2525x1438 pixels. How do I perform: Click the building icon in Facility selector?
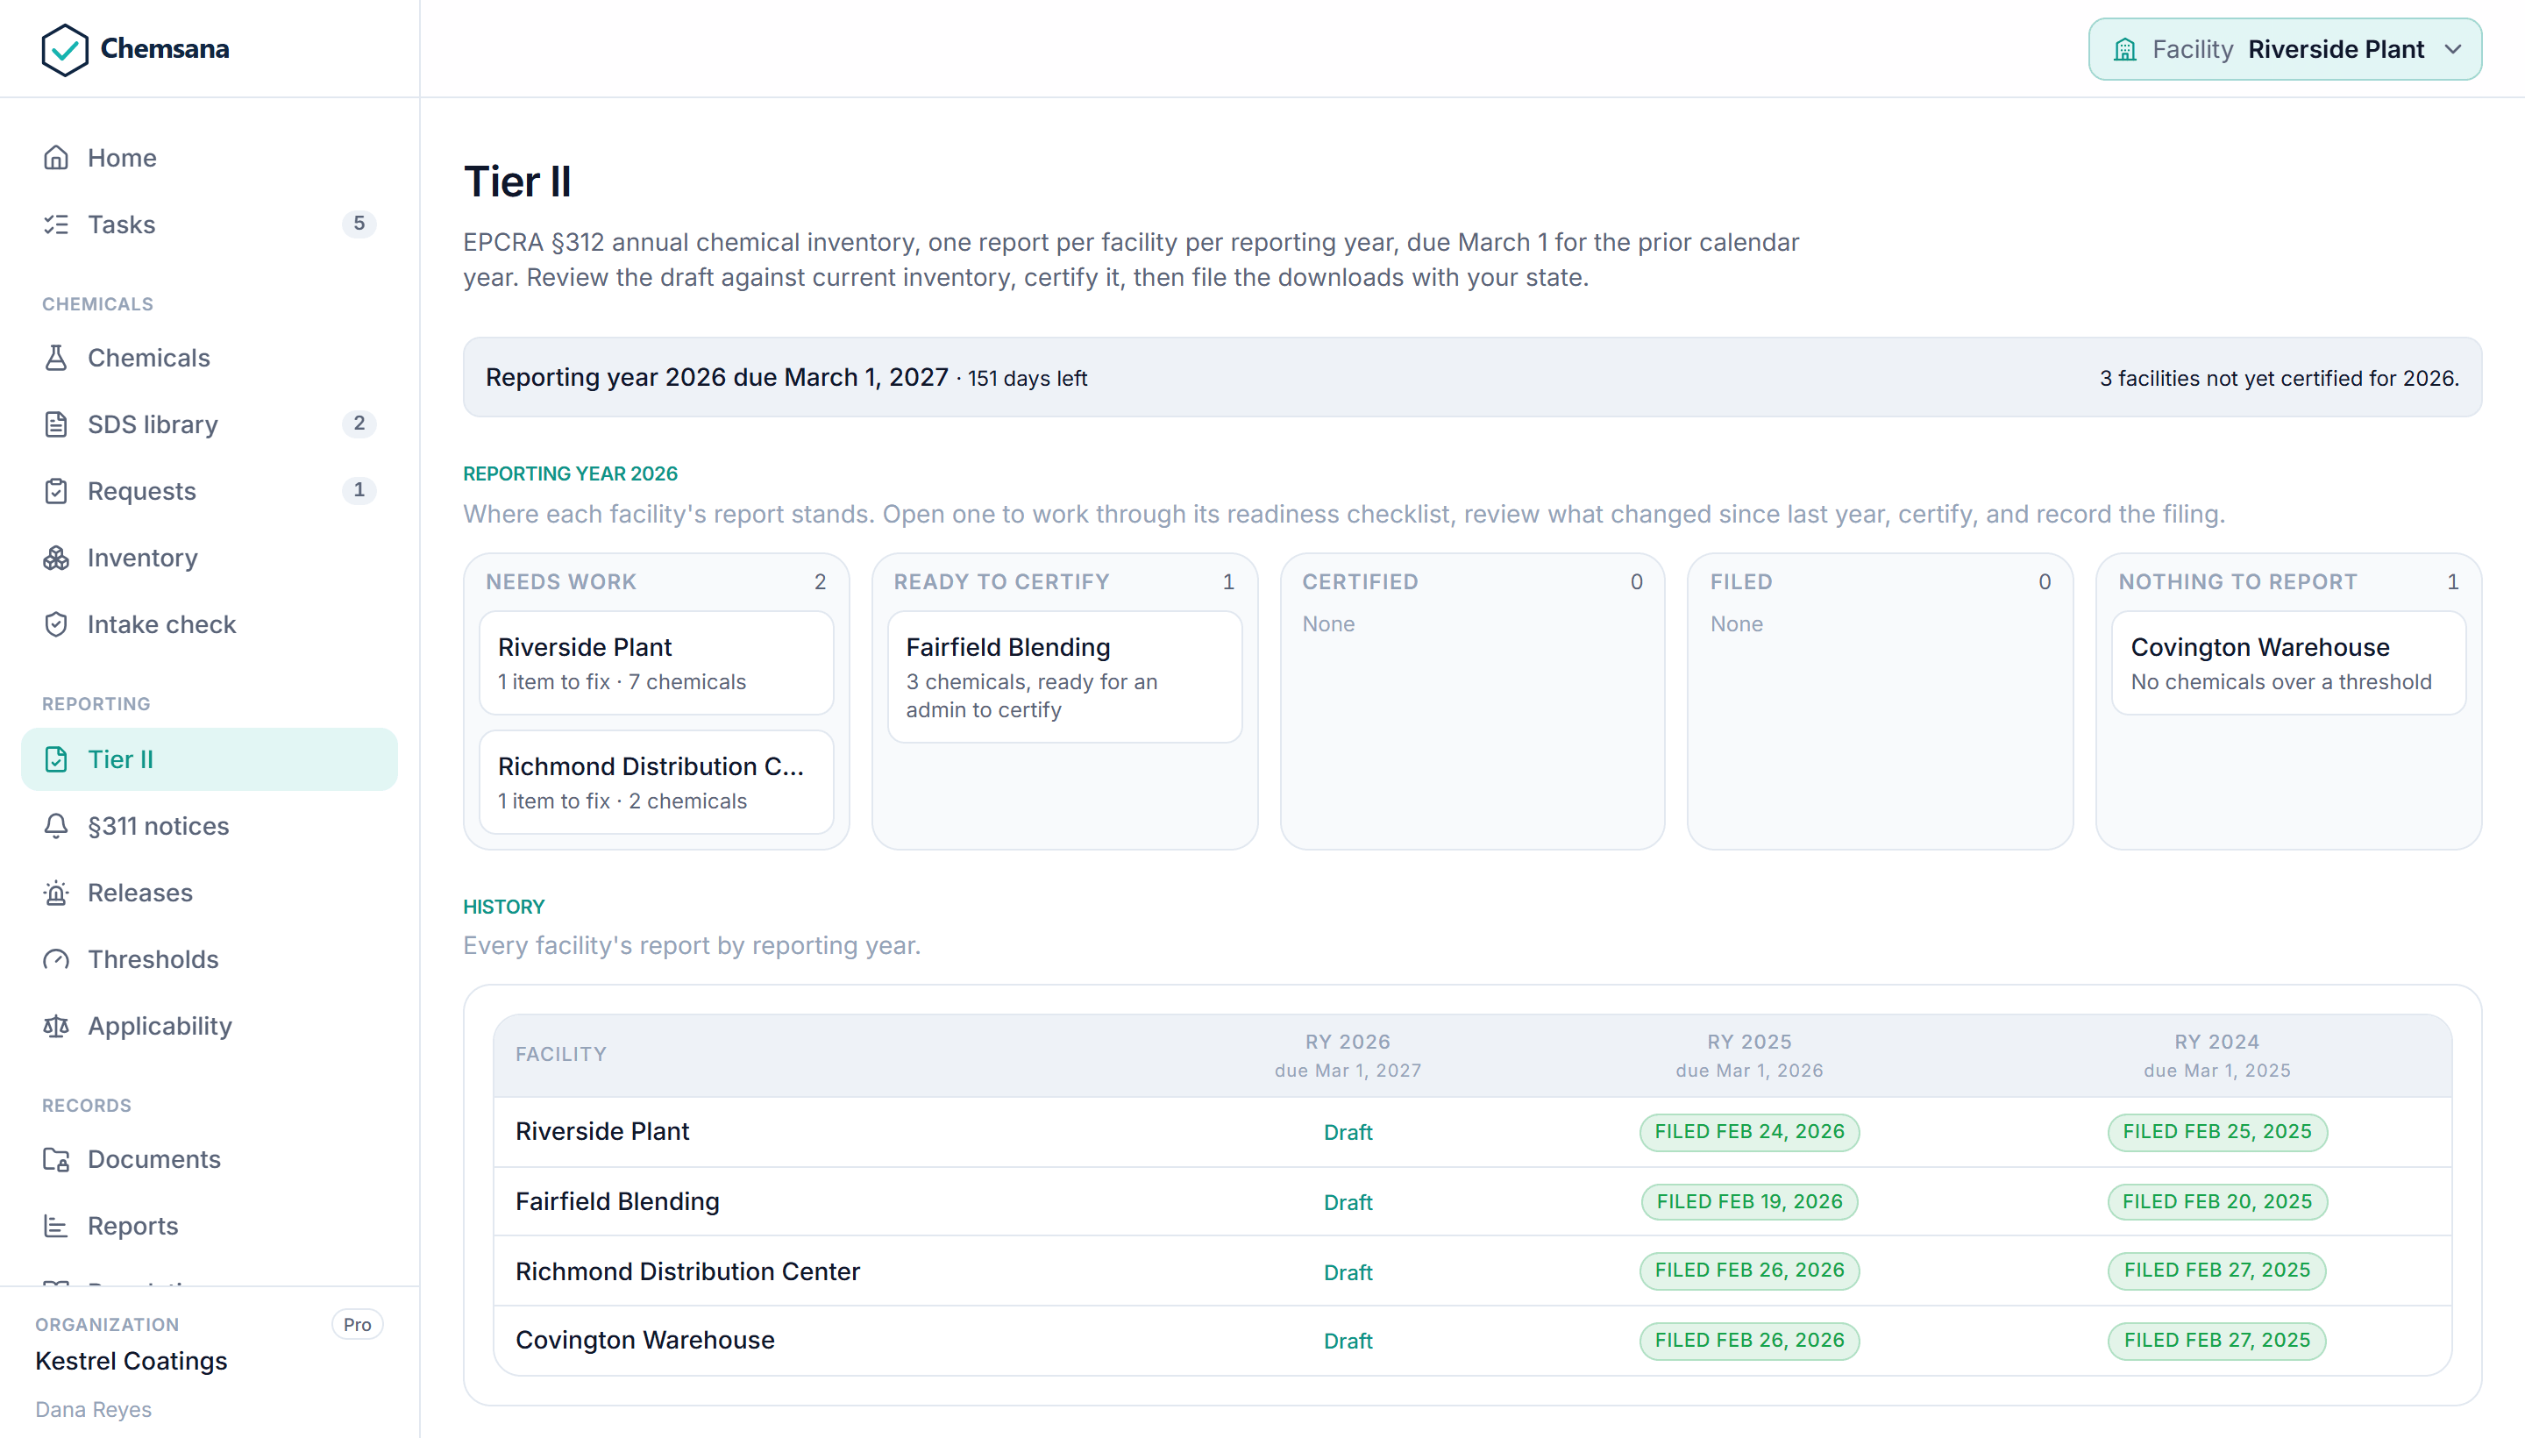pos(2125,49)
